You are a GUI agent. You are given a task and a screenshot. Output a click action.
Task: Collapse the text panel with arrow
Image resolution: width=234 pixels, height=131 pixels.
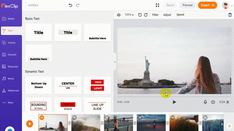coord(115,62)
